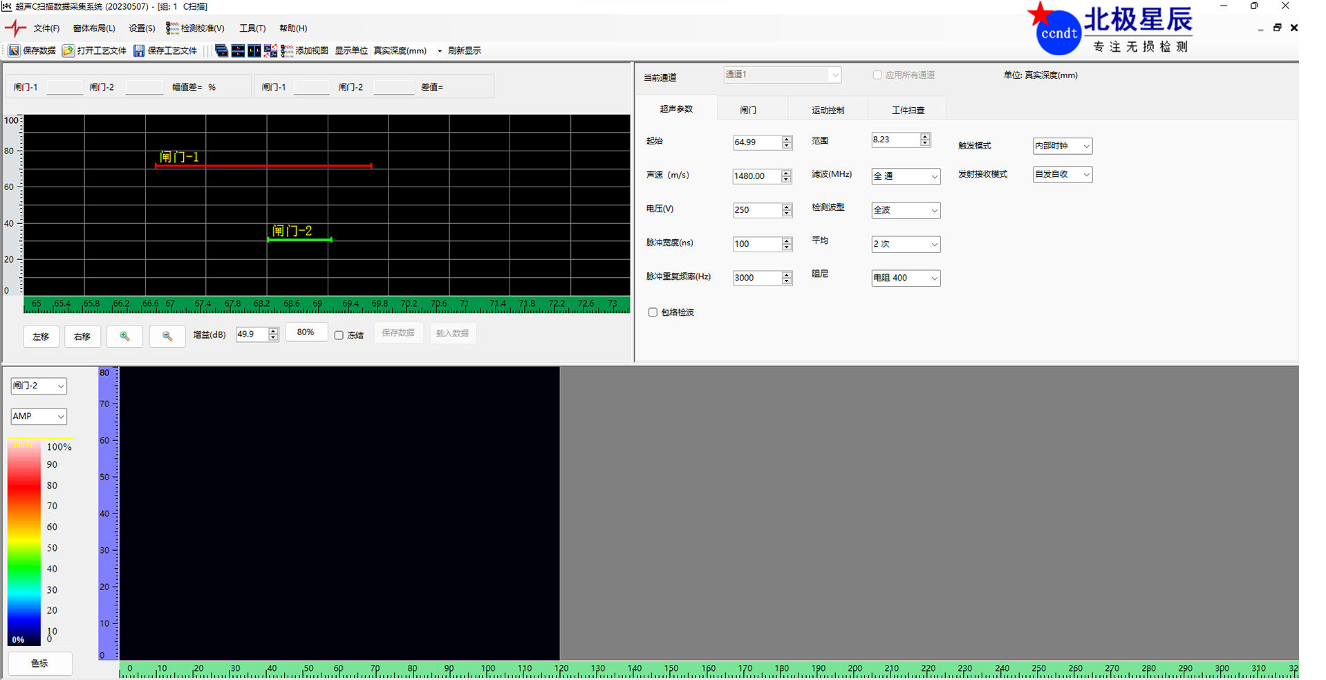Click the 范围 field showing 8.23
The height and width of the screenshot is (680, 1326).
(x=895, y=140)
